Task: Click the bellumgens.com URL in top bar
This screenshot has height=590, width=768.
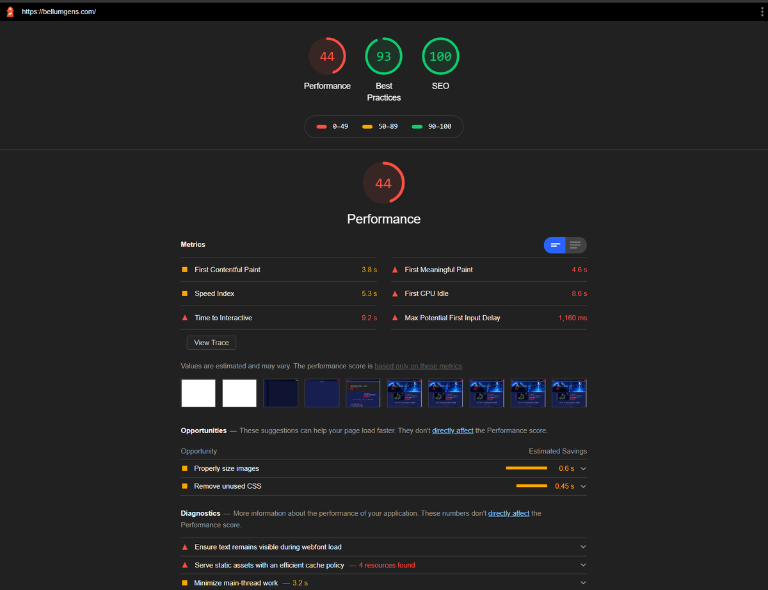Action: [x=59, y=12]
